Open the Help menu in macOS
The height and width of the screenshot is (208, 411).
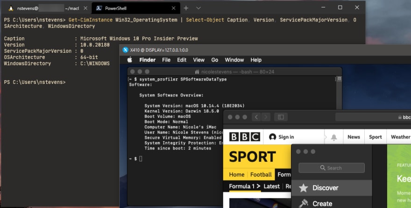256,60
